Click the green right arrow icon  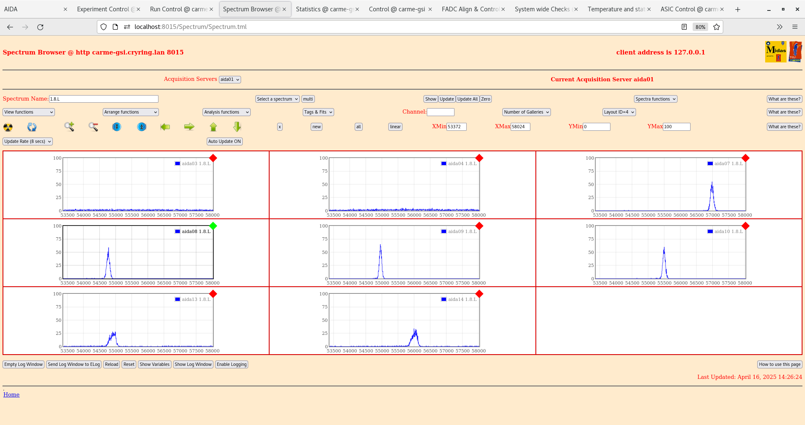[190, 127]
